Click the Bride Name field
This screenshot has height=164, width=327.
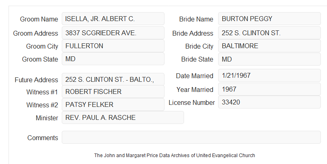click(x=269, y=19)
